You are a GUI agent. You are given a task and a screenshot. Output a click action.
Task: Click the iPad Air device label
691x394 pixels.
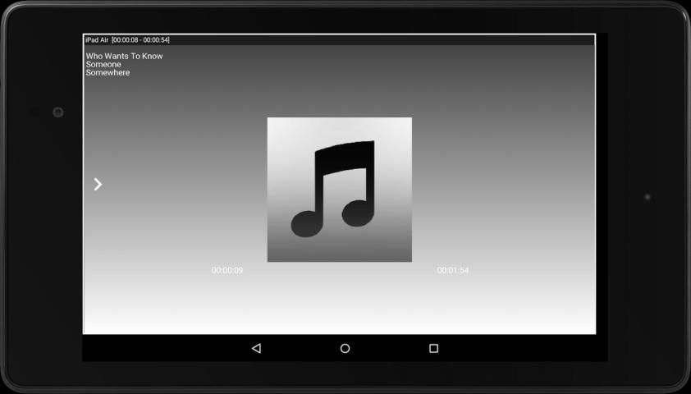pyautogui.click(x=97, y=40)
